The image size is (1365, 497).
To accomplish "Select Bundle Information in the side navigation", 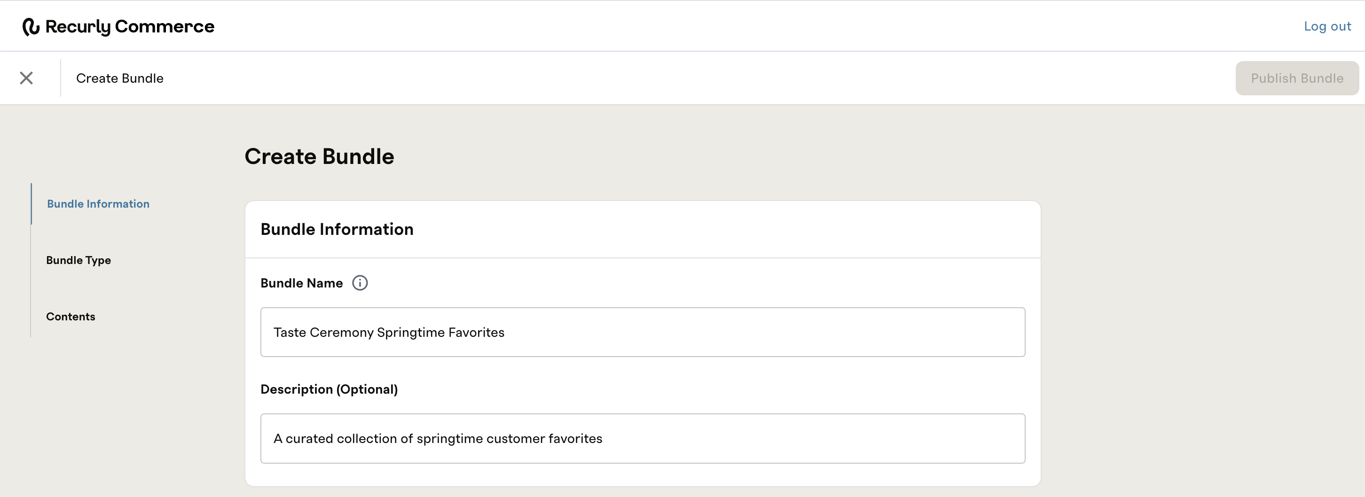I will pos(98,204).
